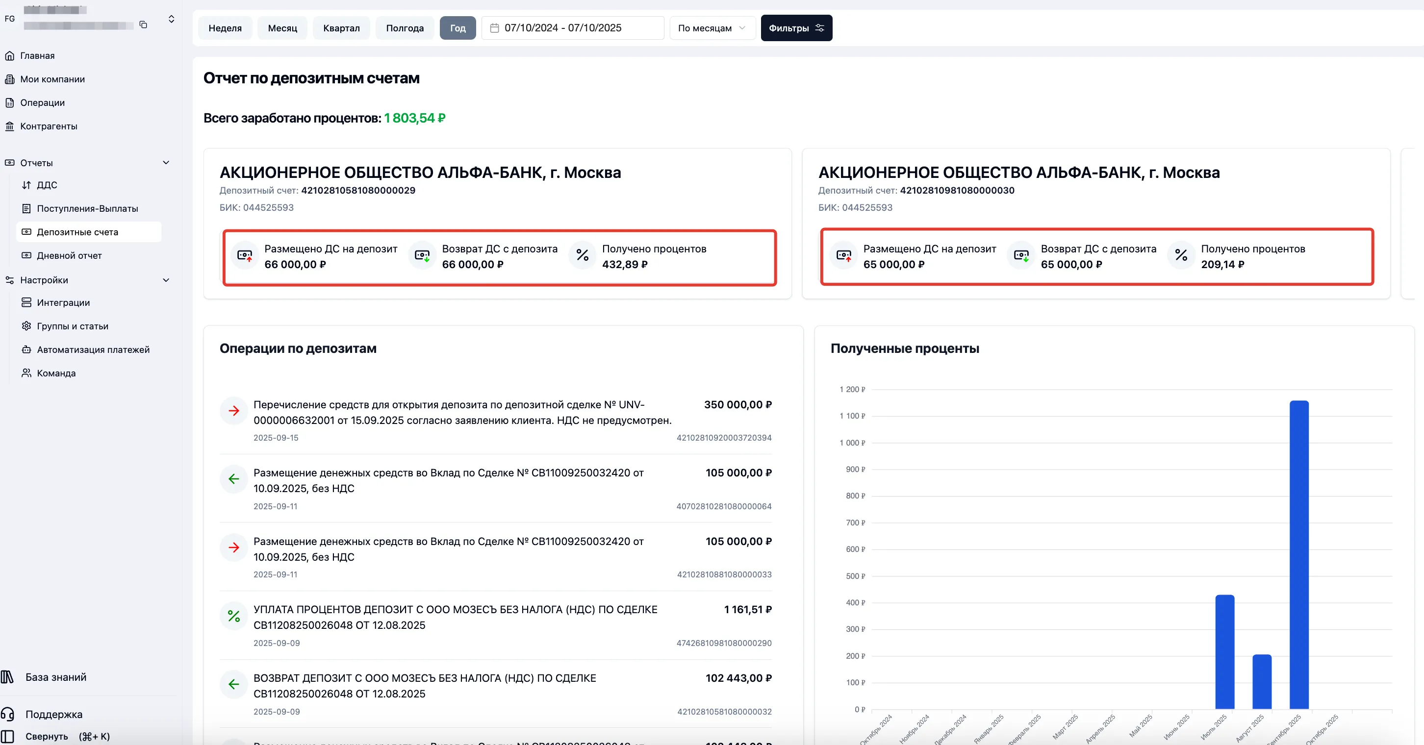Click the Мои компании building icon
Viewport: 1424px width, 745px height.
9,79
